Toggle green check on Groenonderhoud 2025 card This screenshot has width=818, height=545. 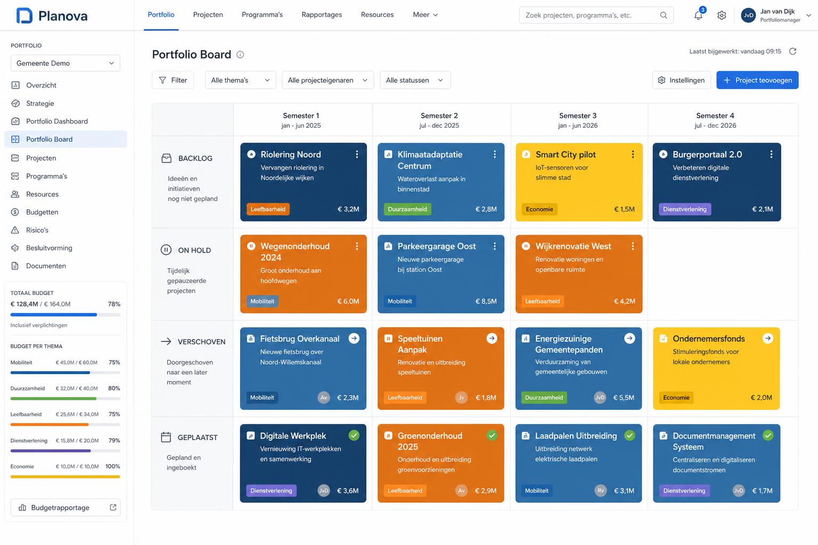[492, 435]
